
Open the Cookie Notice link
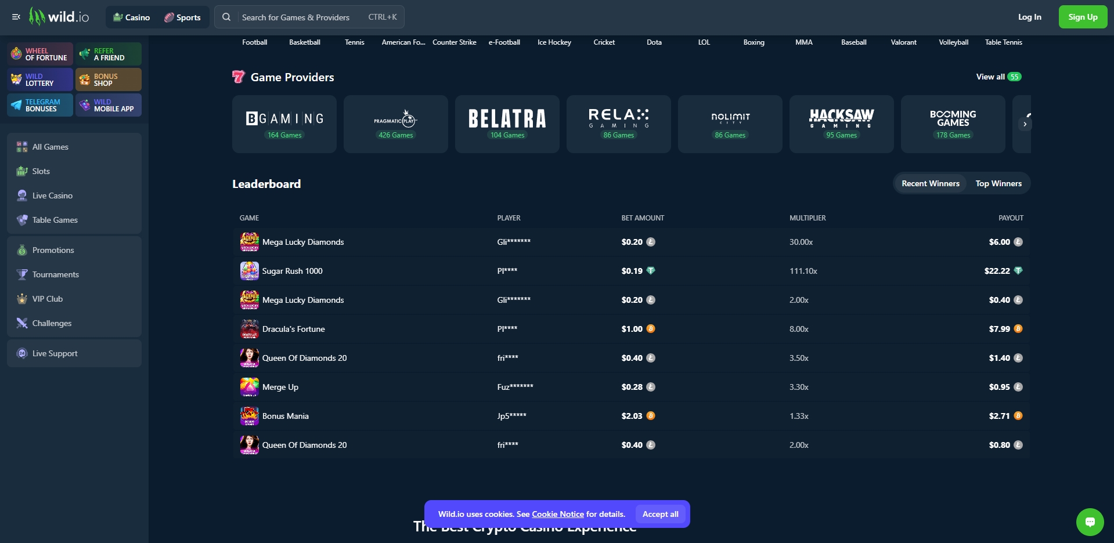click(558, 514)
